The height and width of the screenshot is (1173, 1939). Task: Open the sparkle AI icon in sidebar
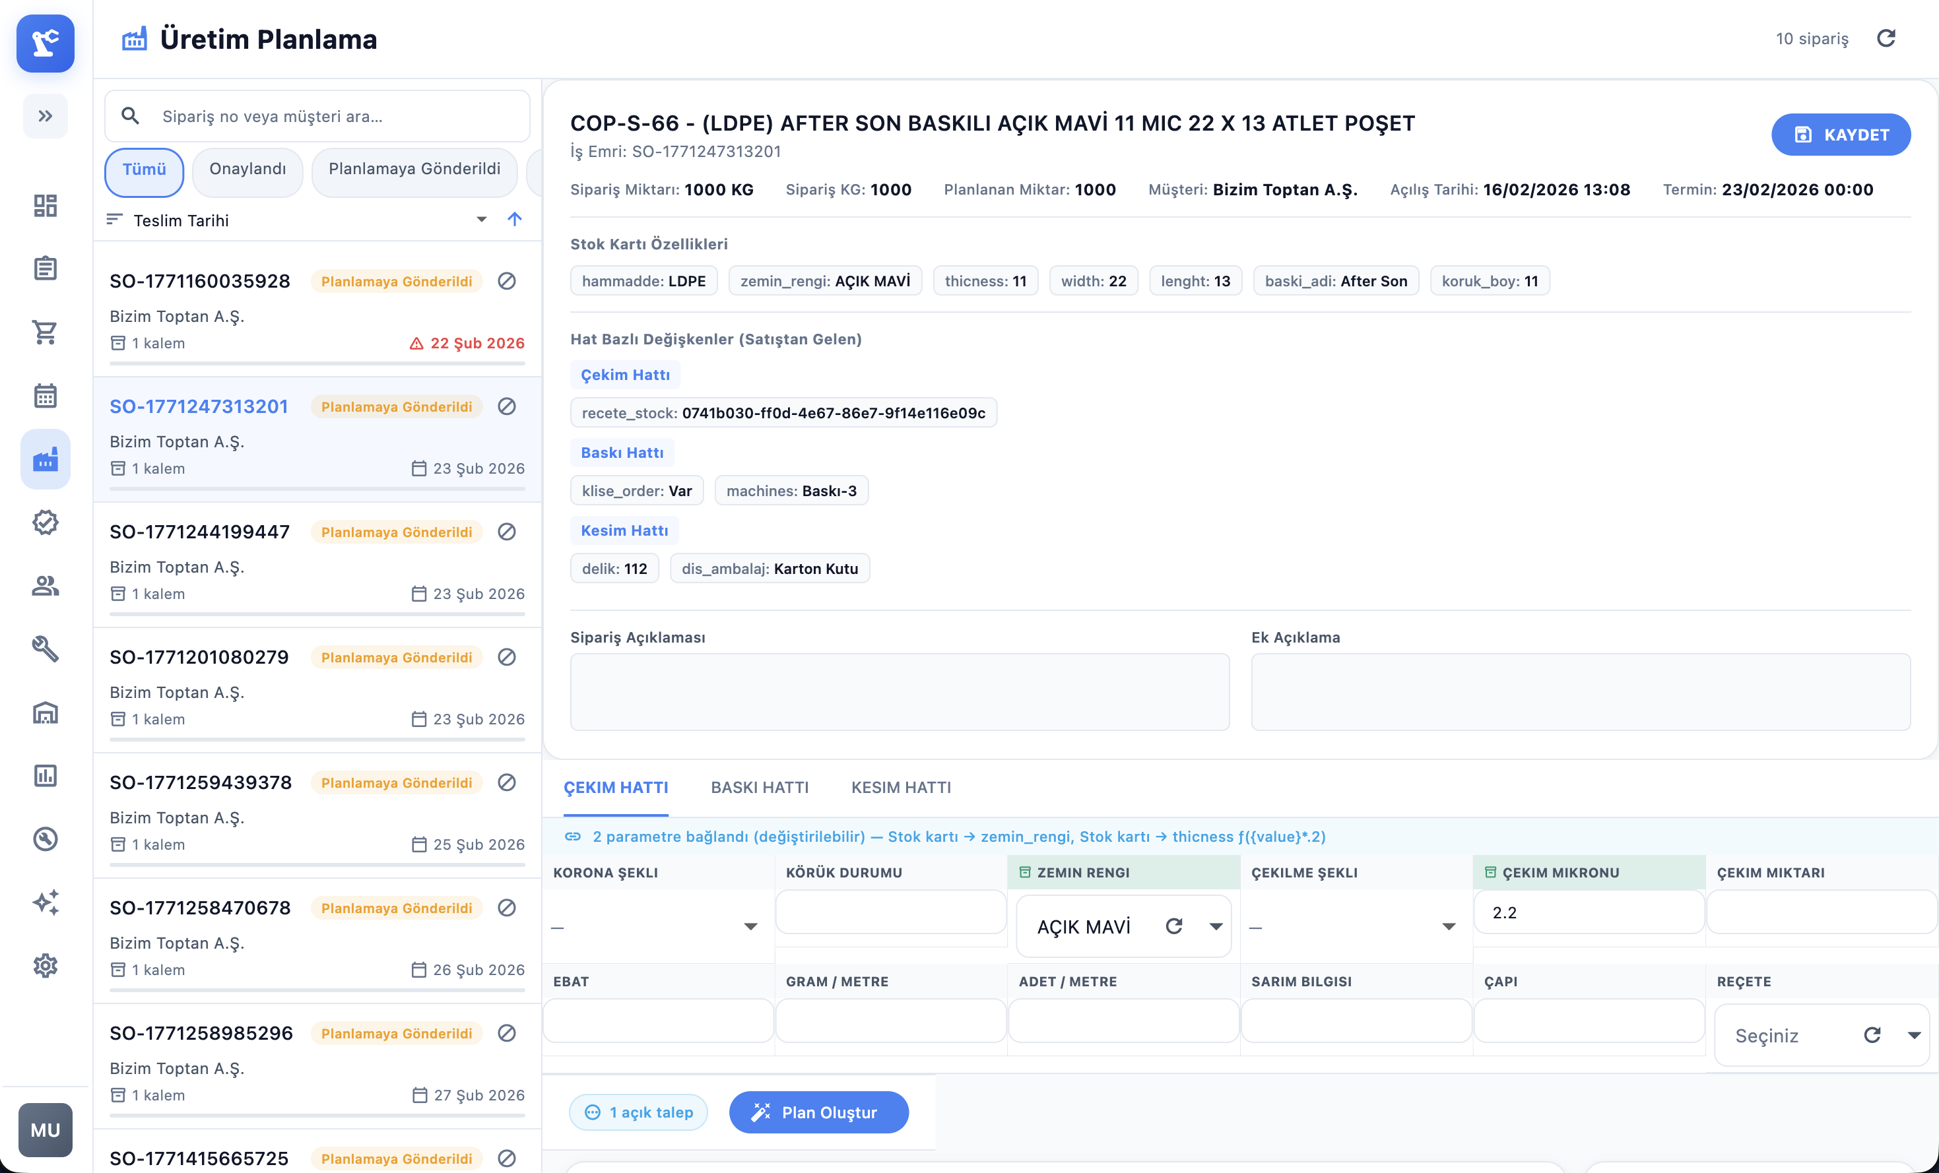(45, 903)
